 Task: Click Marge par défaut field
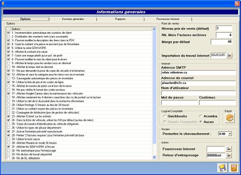point(222,42)
